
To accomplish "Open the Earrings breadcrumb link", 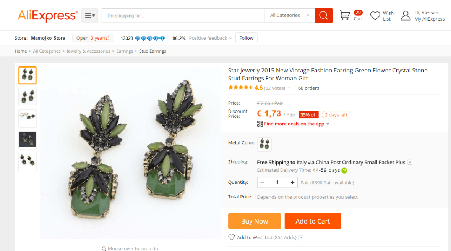I will pos(125,51).
